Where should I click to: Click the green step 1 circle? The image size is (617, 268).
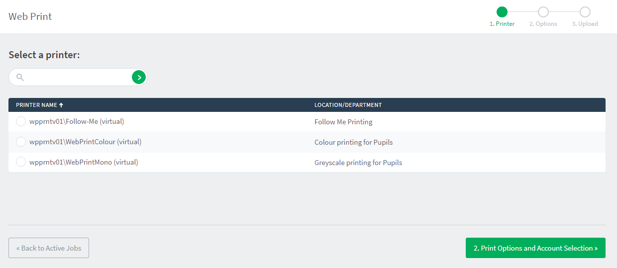[x=502, y=12]
